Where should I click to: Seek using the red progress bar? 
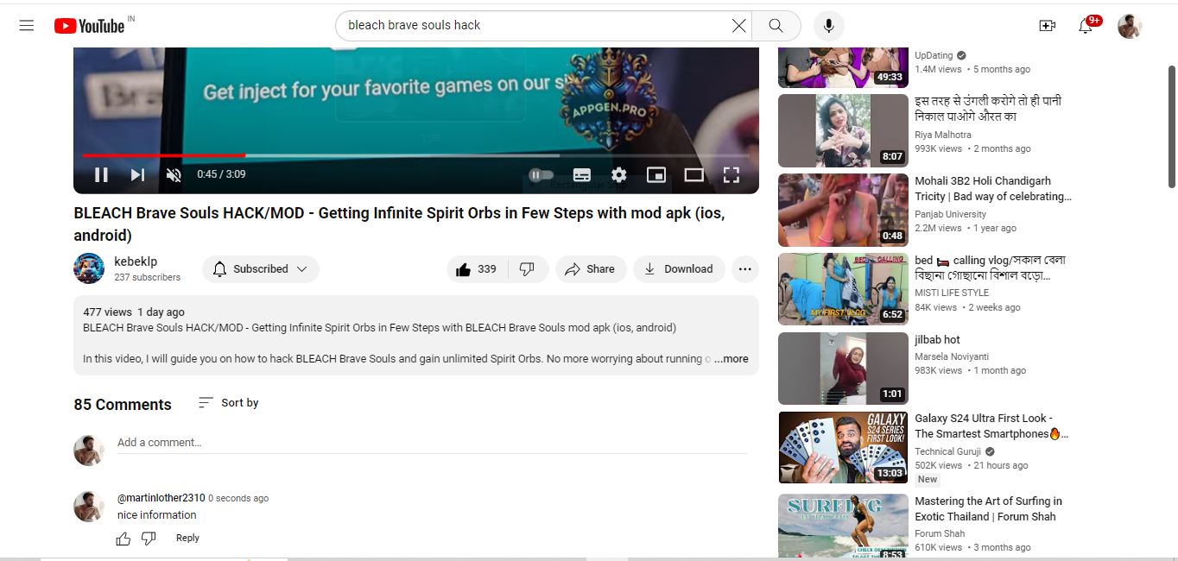point(415,155)
